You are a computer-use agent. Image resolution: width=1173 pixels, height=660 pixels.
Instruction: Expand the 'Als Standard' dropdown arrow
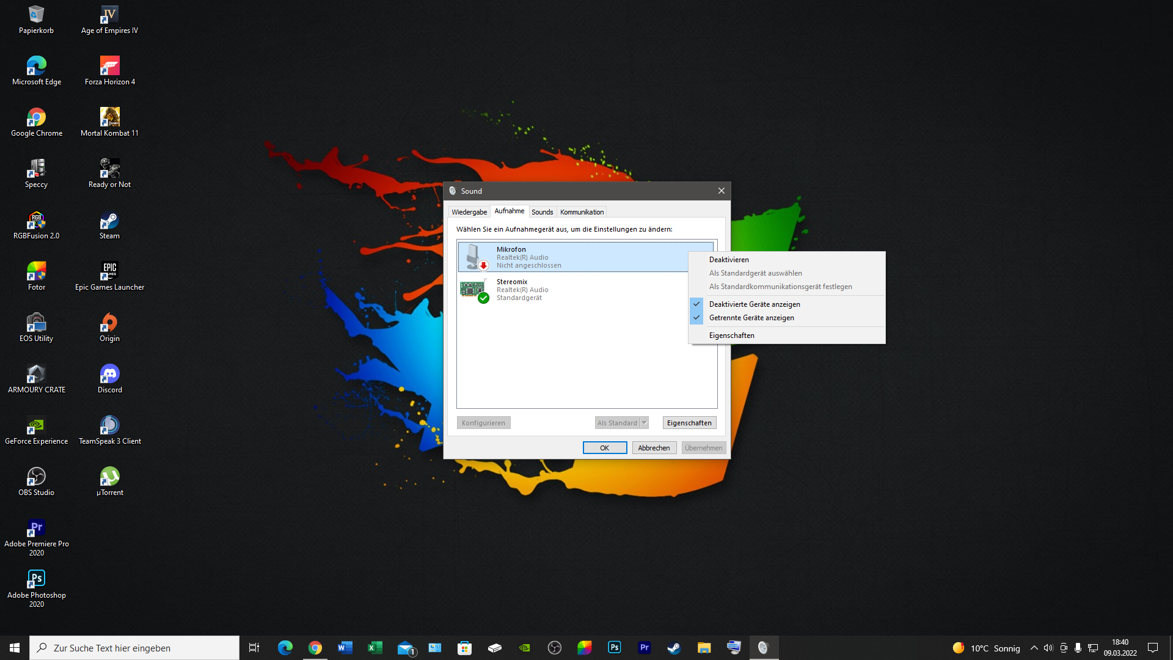click(x=644, y=423)
